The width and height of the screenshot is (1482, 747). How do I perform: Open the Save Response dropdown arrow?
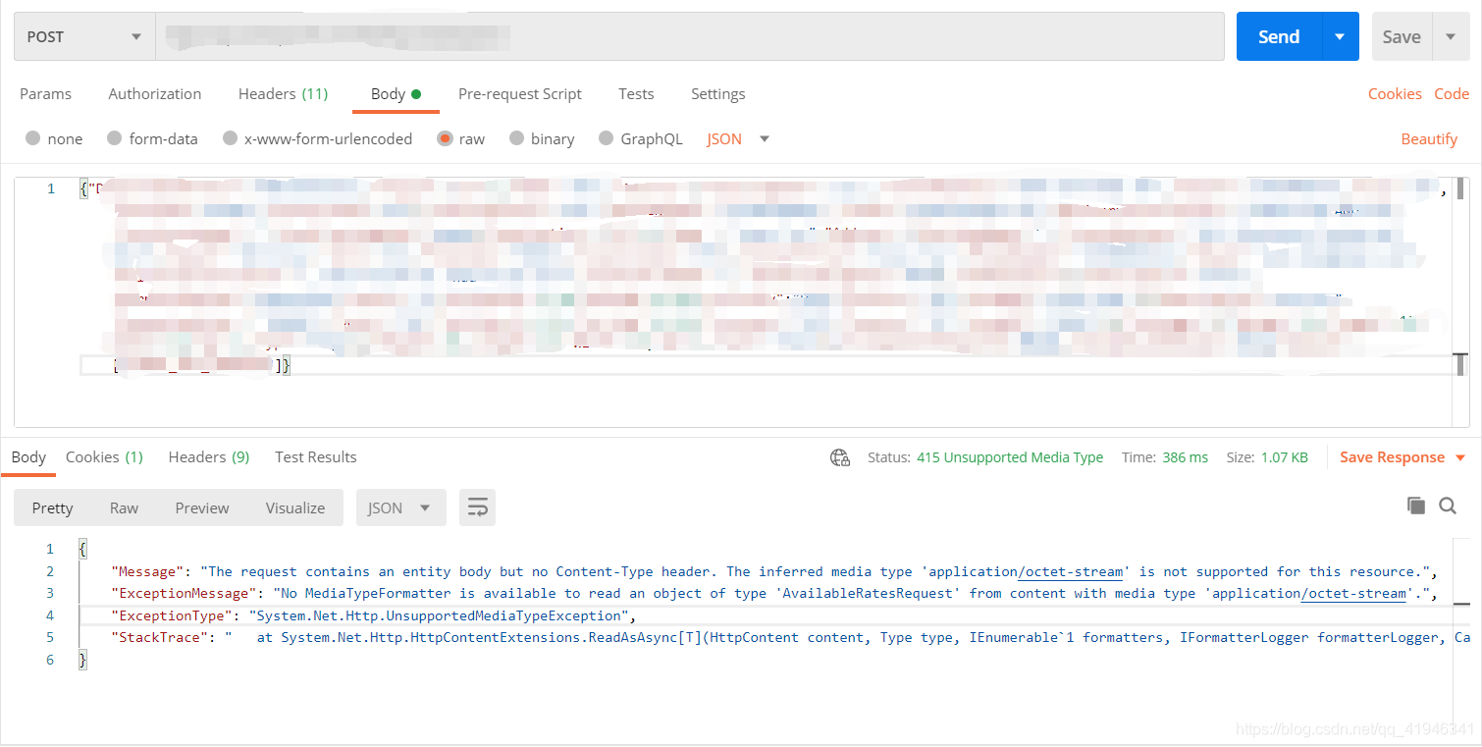tap(1460, 457)
